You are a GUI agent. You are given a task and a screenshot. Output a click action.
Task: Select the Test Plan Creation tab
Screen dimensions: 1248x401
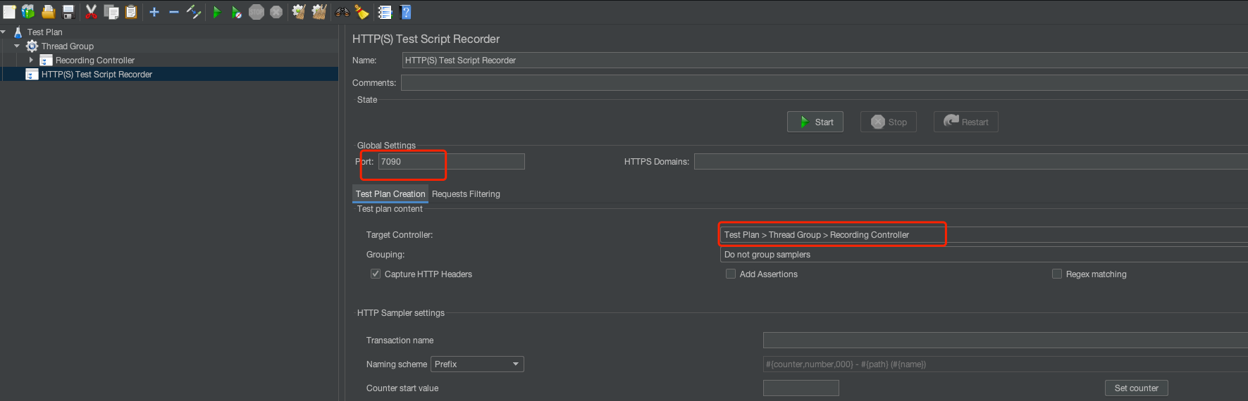click(x=390, y=194)
